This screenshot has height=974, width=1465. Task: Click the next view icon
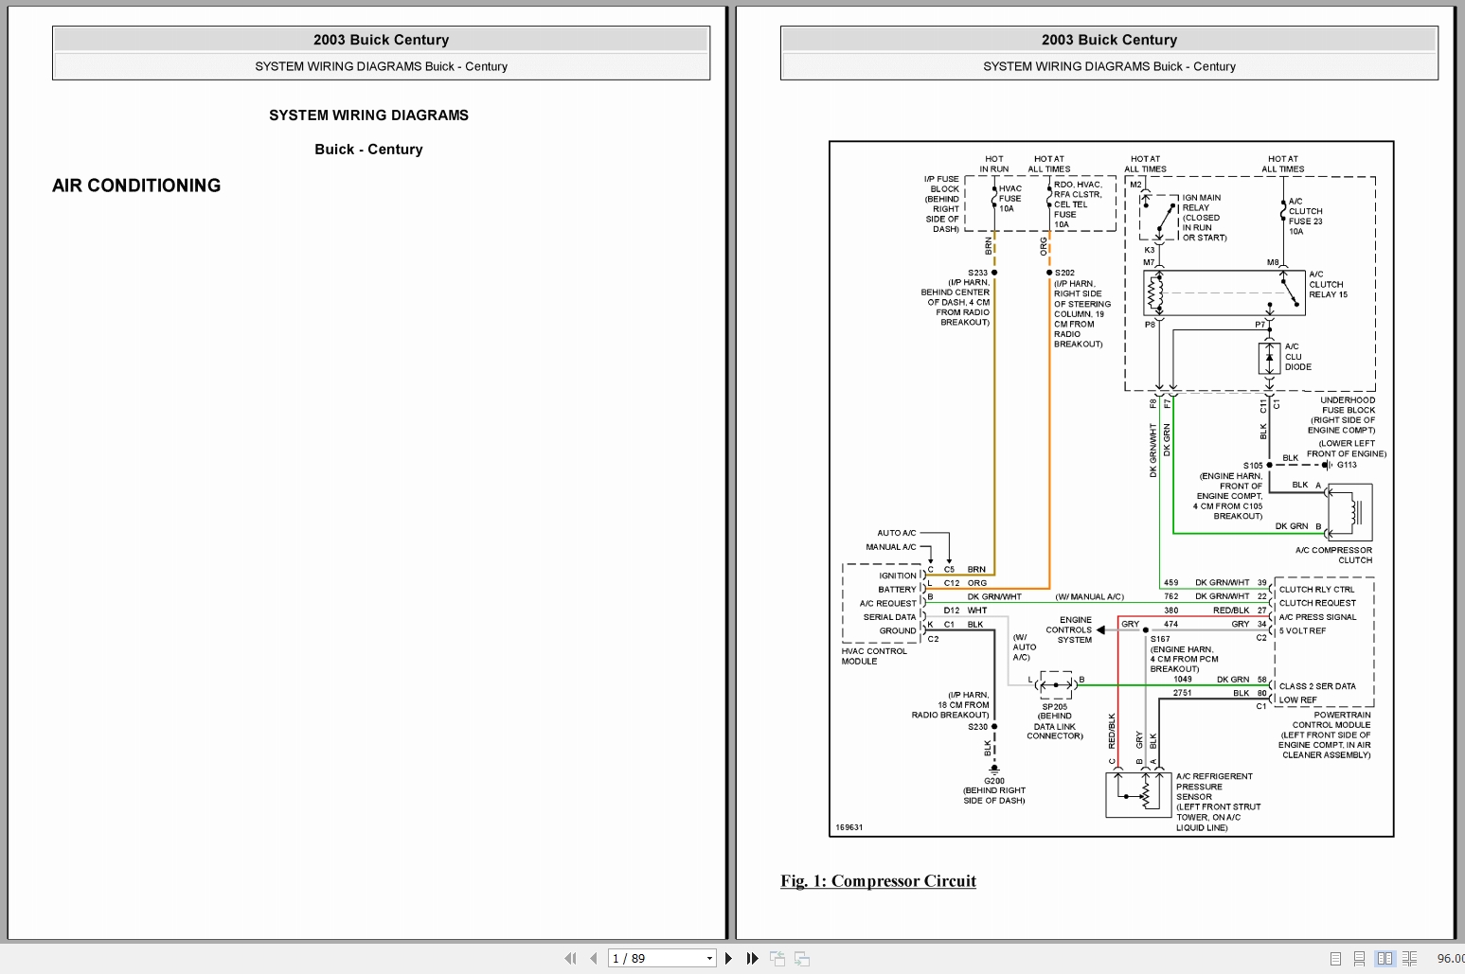coord(802,958)
